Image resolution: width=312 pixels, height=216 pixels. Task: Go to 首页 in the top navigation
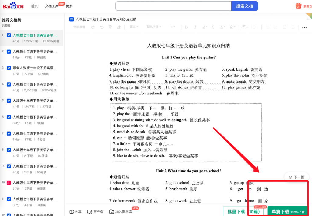34,6
